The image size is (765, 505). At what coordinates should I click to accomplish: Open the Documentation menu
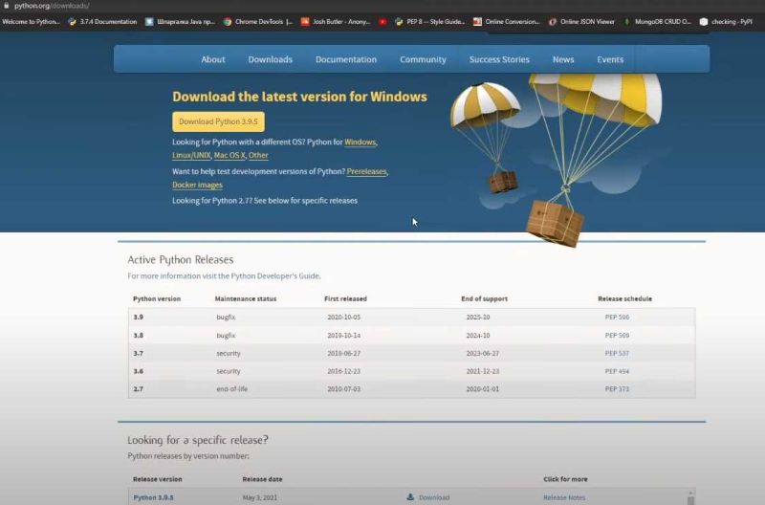346,59
